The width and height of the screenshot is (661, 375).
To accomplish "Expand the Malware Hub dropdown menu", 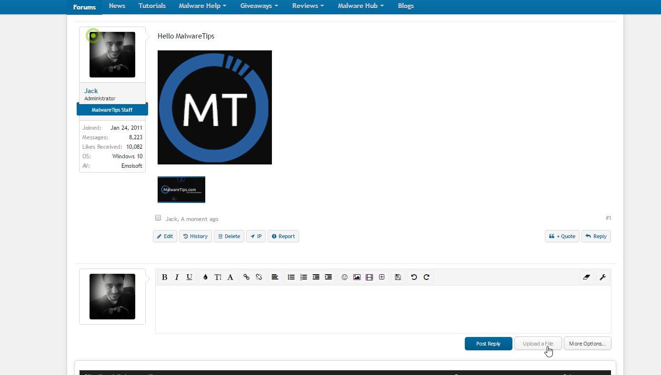I will tap(361, 6).
